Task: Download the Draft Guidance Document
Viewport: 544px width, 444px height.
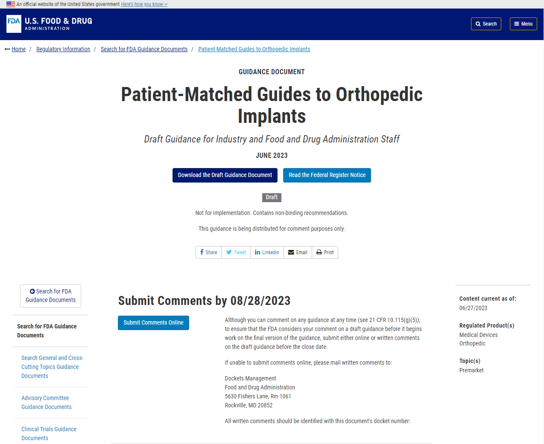Action: pyautogui.click(x=225, y=175)
